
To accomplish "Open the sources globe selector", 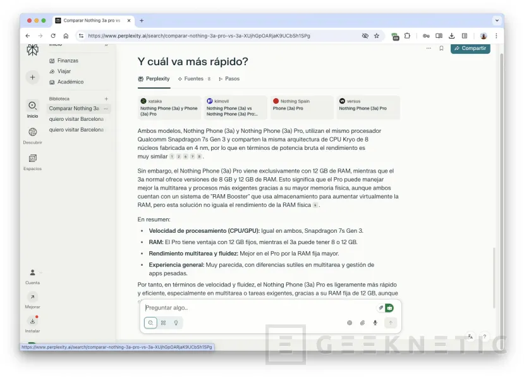I will click(x=350, y=323).
